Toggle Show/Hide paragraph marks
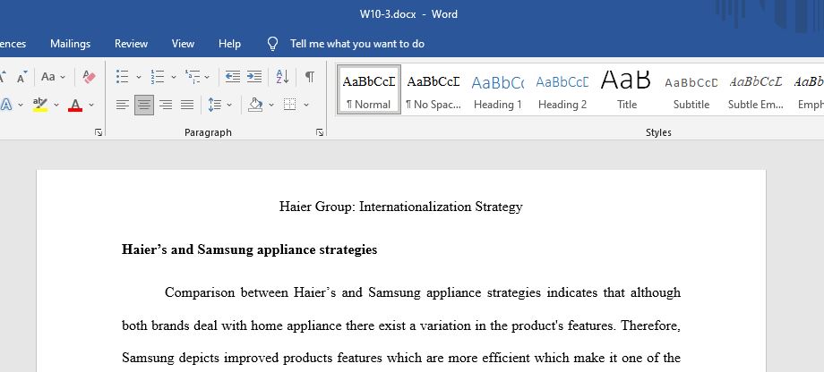Screen dimensions: 824x372 coord(310,77)
